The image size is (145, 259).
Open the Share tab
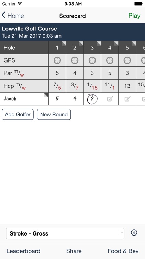[x=74, y=251]
